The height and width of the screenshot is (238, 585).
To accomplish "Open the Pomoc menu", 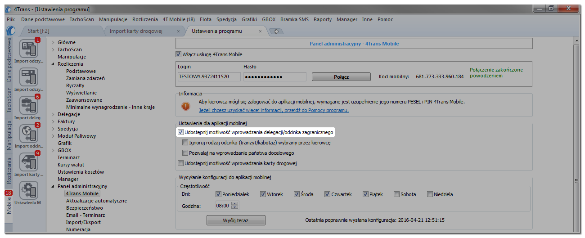I will (385, 19).
